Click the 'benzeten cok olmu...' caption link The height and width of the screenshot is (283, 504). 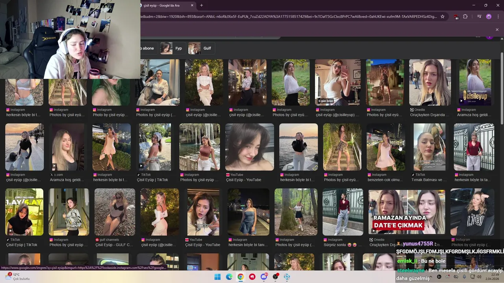coord(385,180)
